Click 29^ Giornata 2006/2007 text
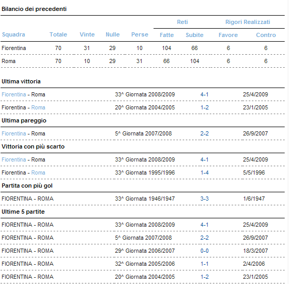The height and width of the screenshot is (284, 293). (x=145, y=251)
